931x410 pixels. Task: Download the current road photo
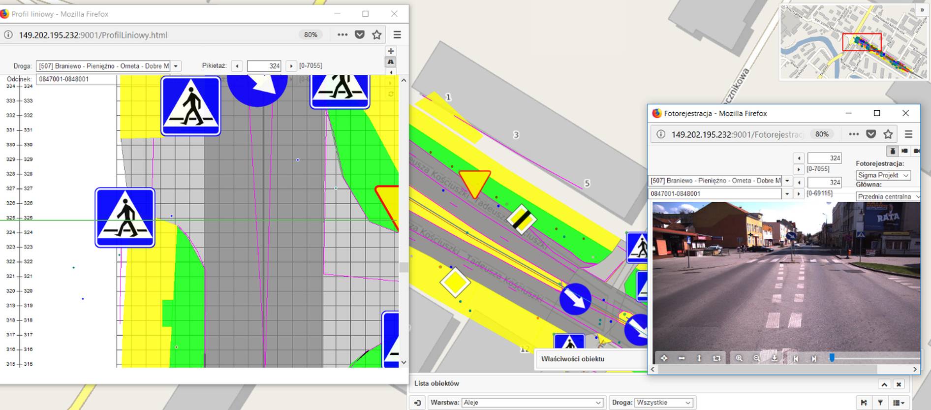[774, 358]
